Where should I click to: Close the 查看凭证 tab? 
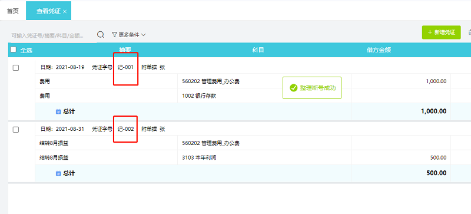click(x=65, y=11)
